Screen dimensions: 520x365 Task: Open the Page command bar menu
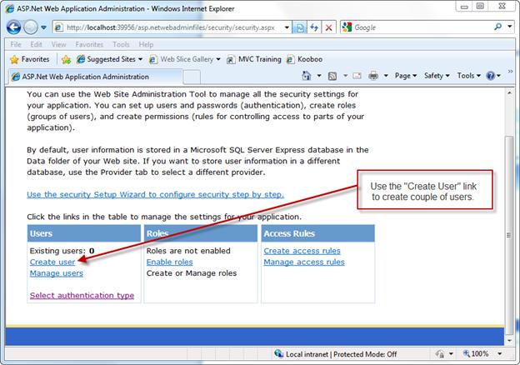point(406,76)
